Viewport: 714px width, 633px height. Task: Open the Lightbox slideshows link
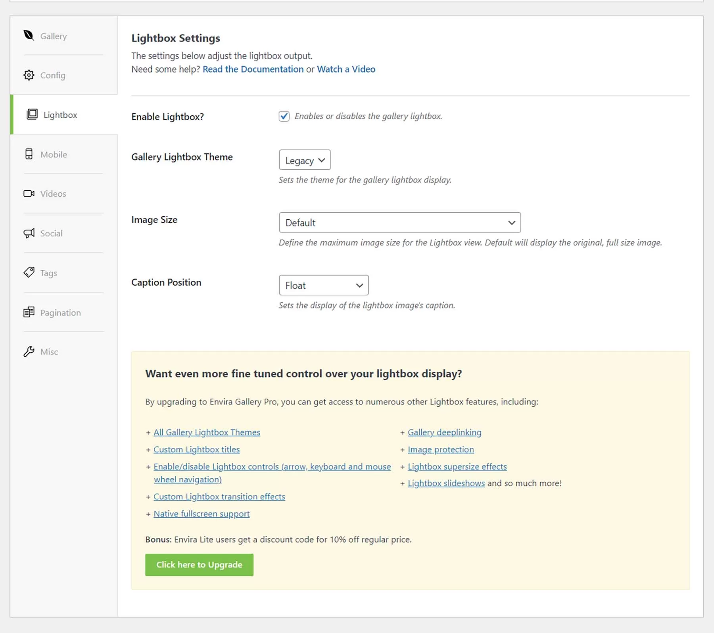(x=446, y=483)
